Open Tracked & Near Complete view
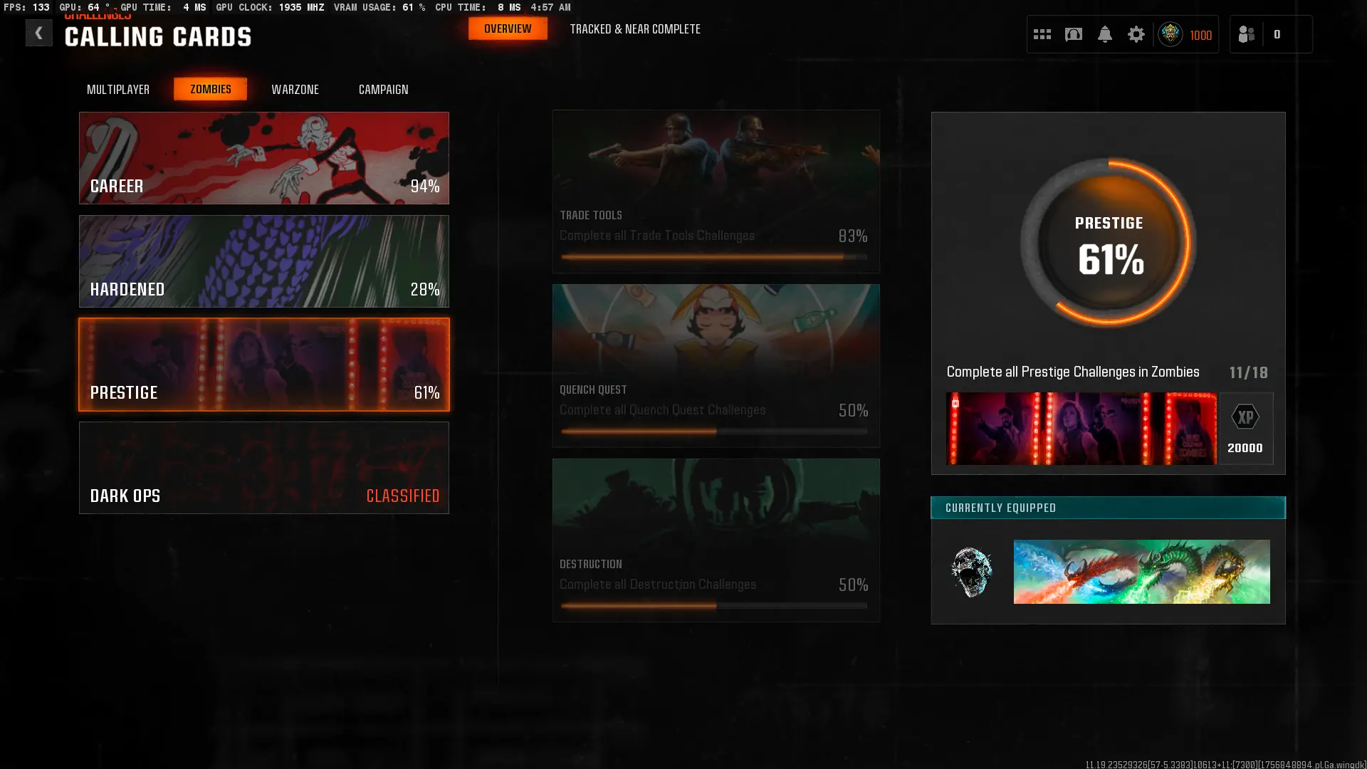Viewport: 1367px width, 769px height. (x=634, y=29)
